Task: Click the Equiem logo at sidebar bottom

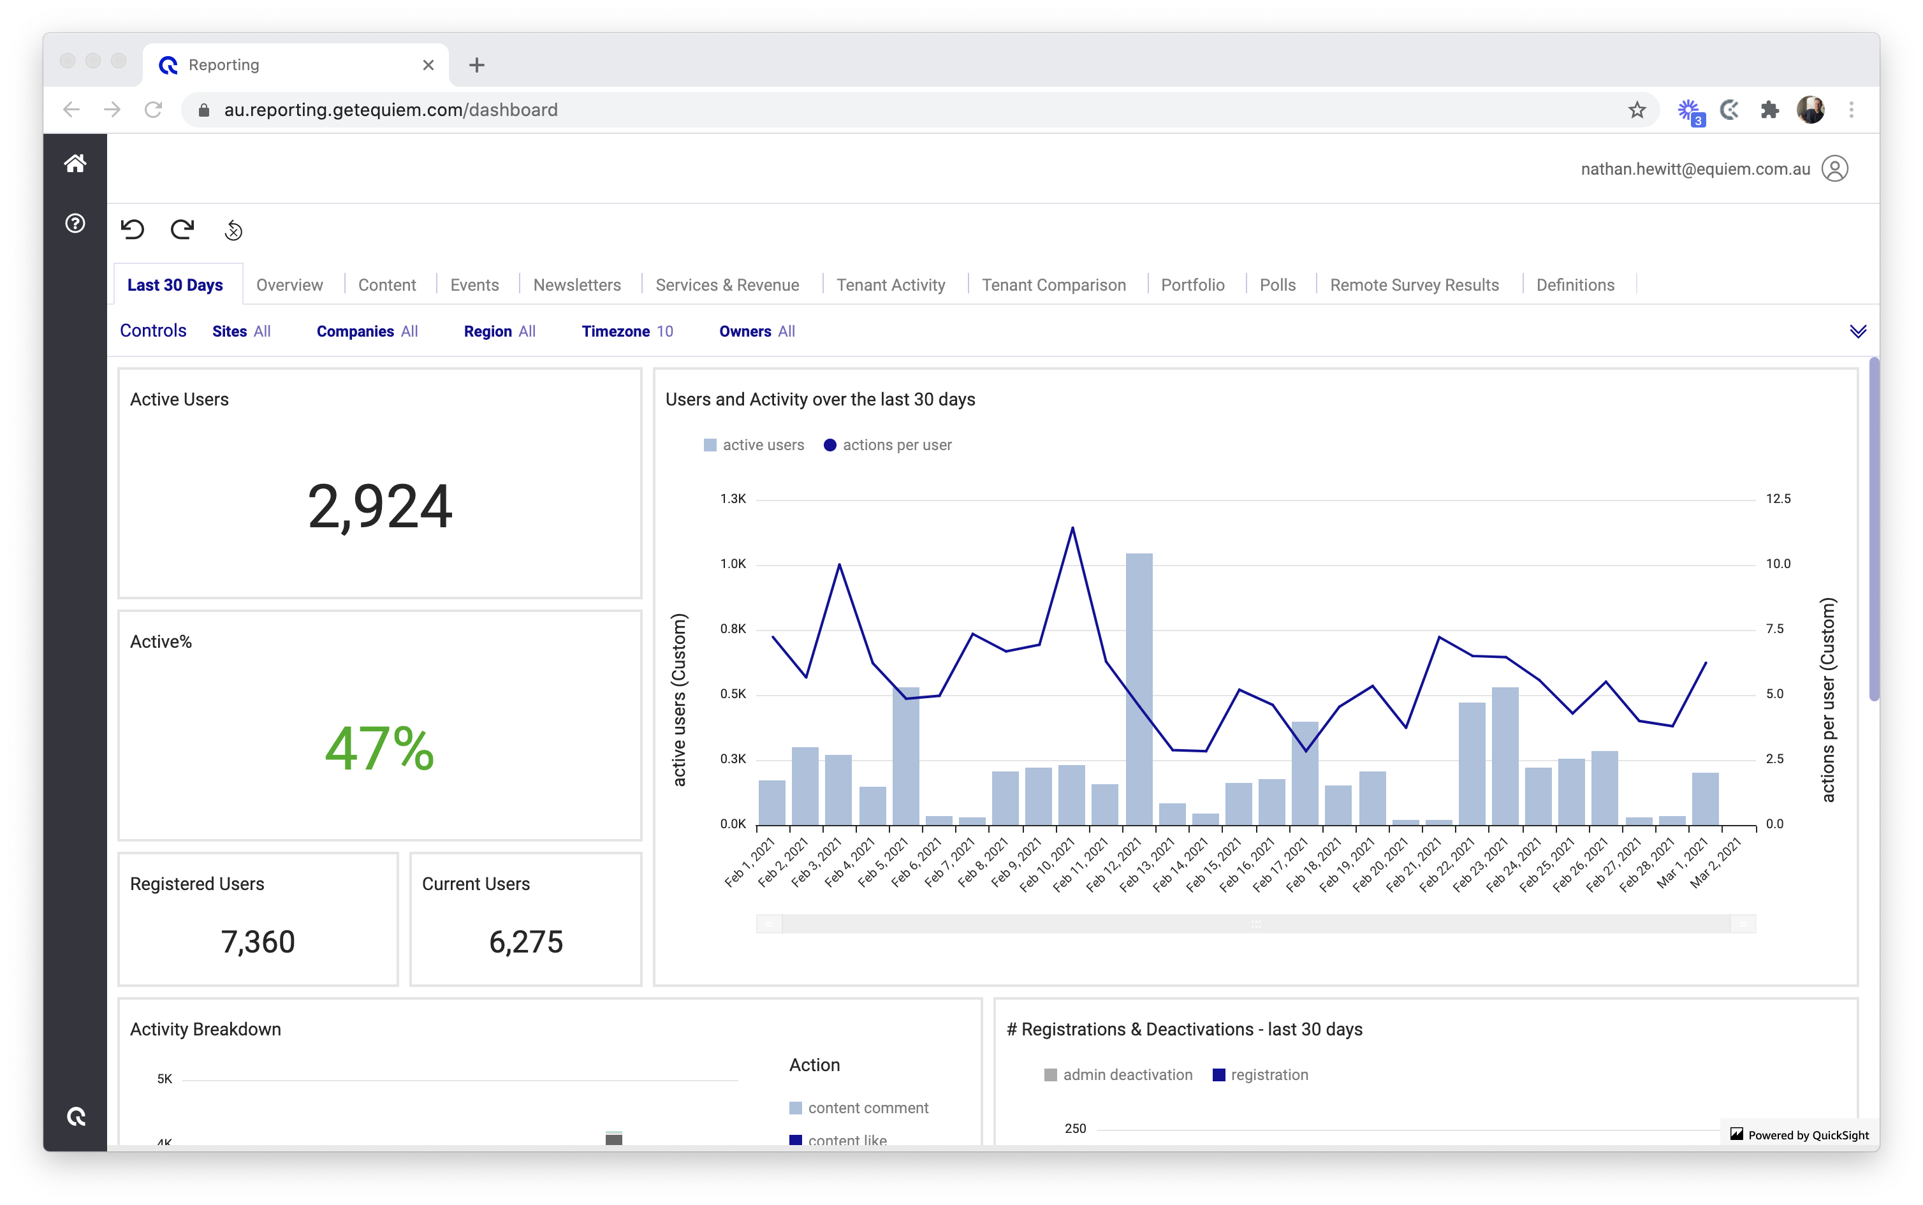Action: pos(76,1116)
